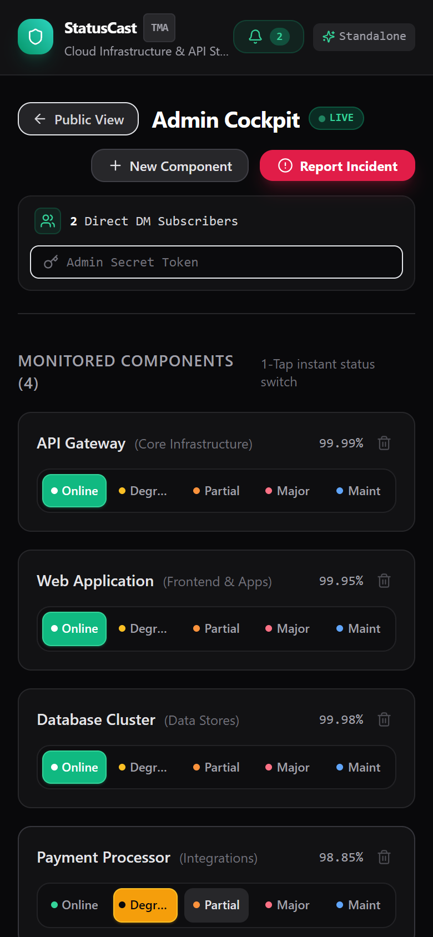This screenshot has height=937, width=433.
Task: Set Database Cluster status to Partial
Action: pos(216,767)
